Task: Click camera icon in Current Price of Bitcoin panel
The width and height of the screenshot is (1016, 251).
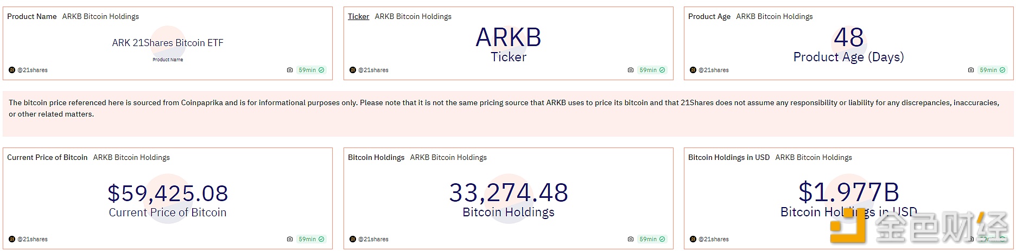Action: [x=290, y=239]
